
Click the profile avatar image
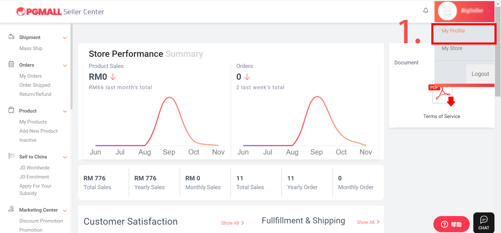click(448, 11)
